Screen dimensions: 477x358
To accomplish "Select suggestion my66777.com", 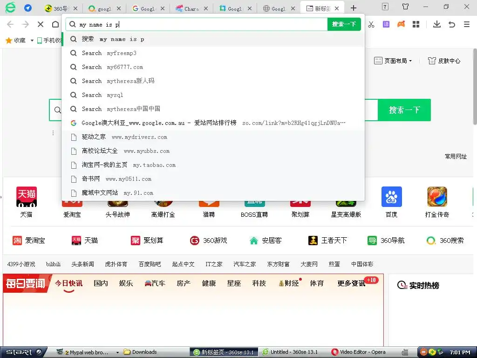I will [x=213, y=67].
